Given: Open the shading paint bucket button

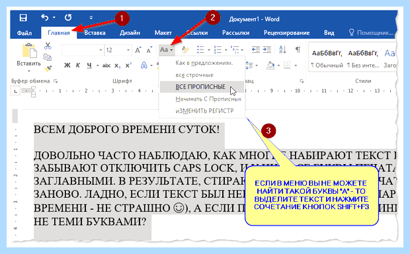Looking at the screenshot, I should point(270,65).
